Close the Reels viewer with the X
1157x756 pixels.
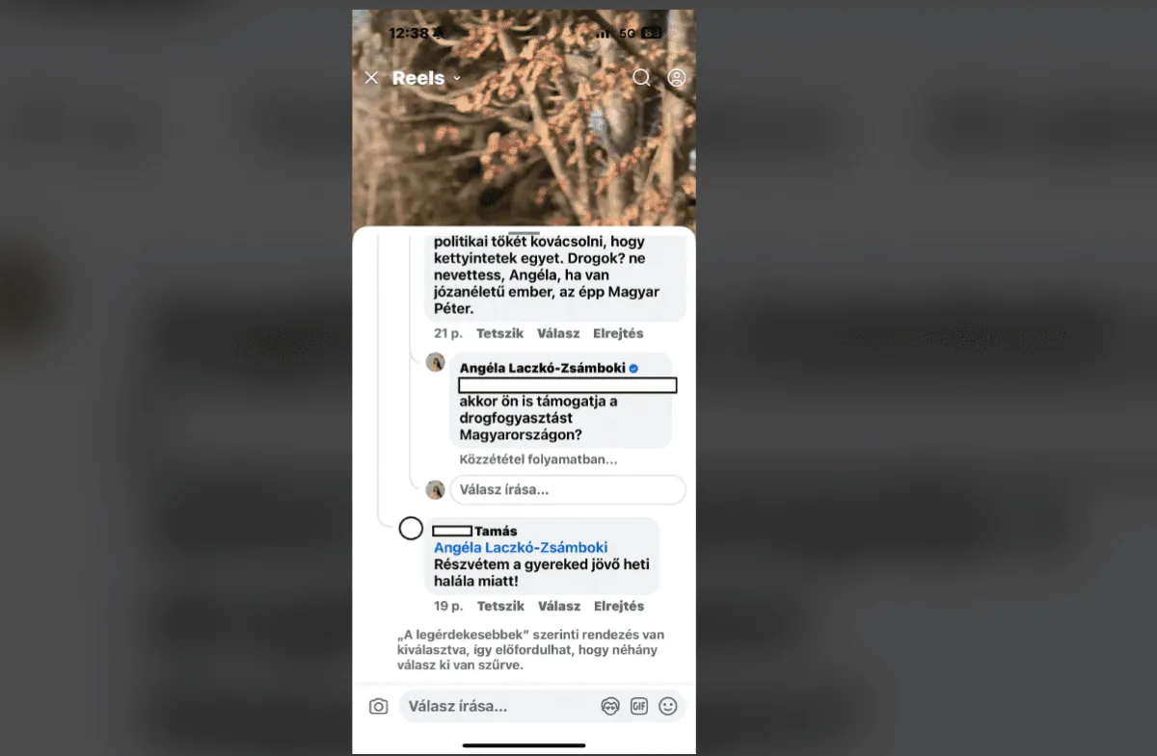tap(371, 78)
